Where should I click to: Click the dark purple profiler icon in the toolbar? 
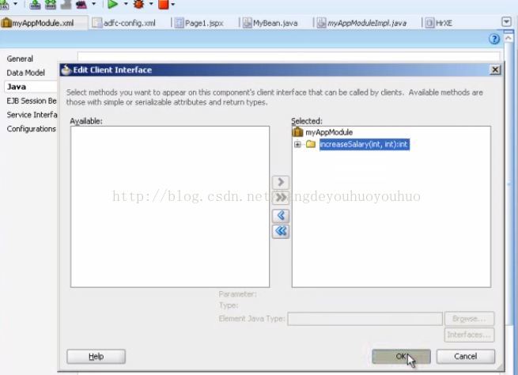click(x=81, y=4)
